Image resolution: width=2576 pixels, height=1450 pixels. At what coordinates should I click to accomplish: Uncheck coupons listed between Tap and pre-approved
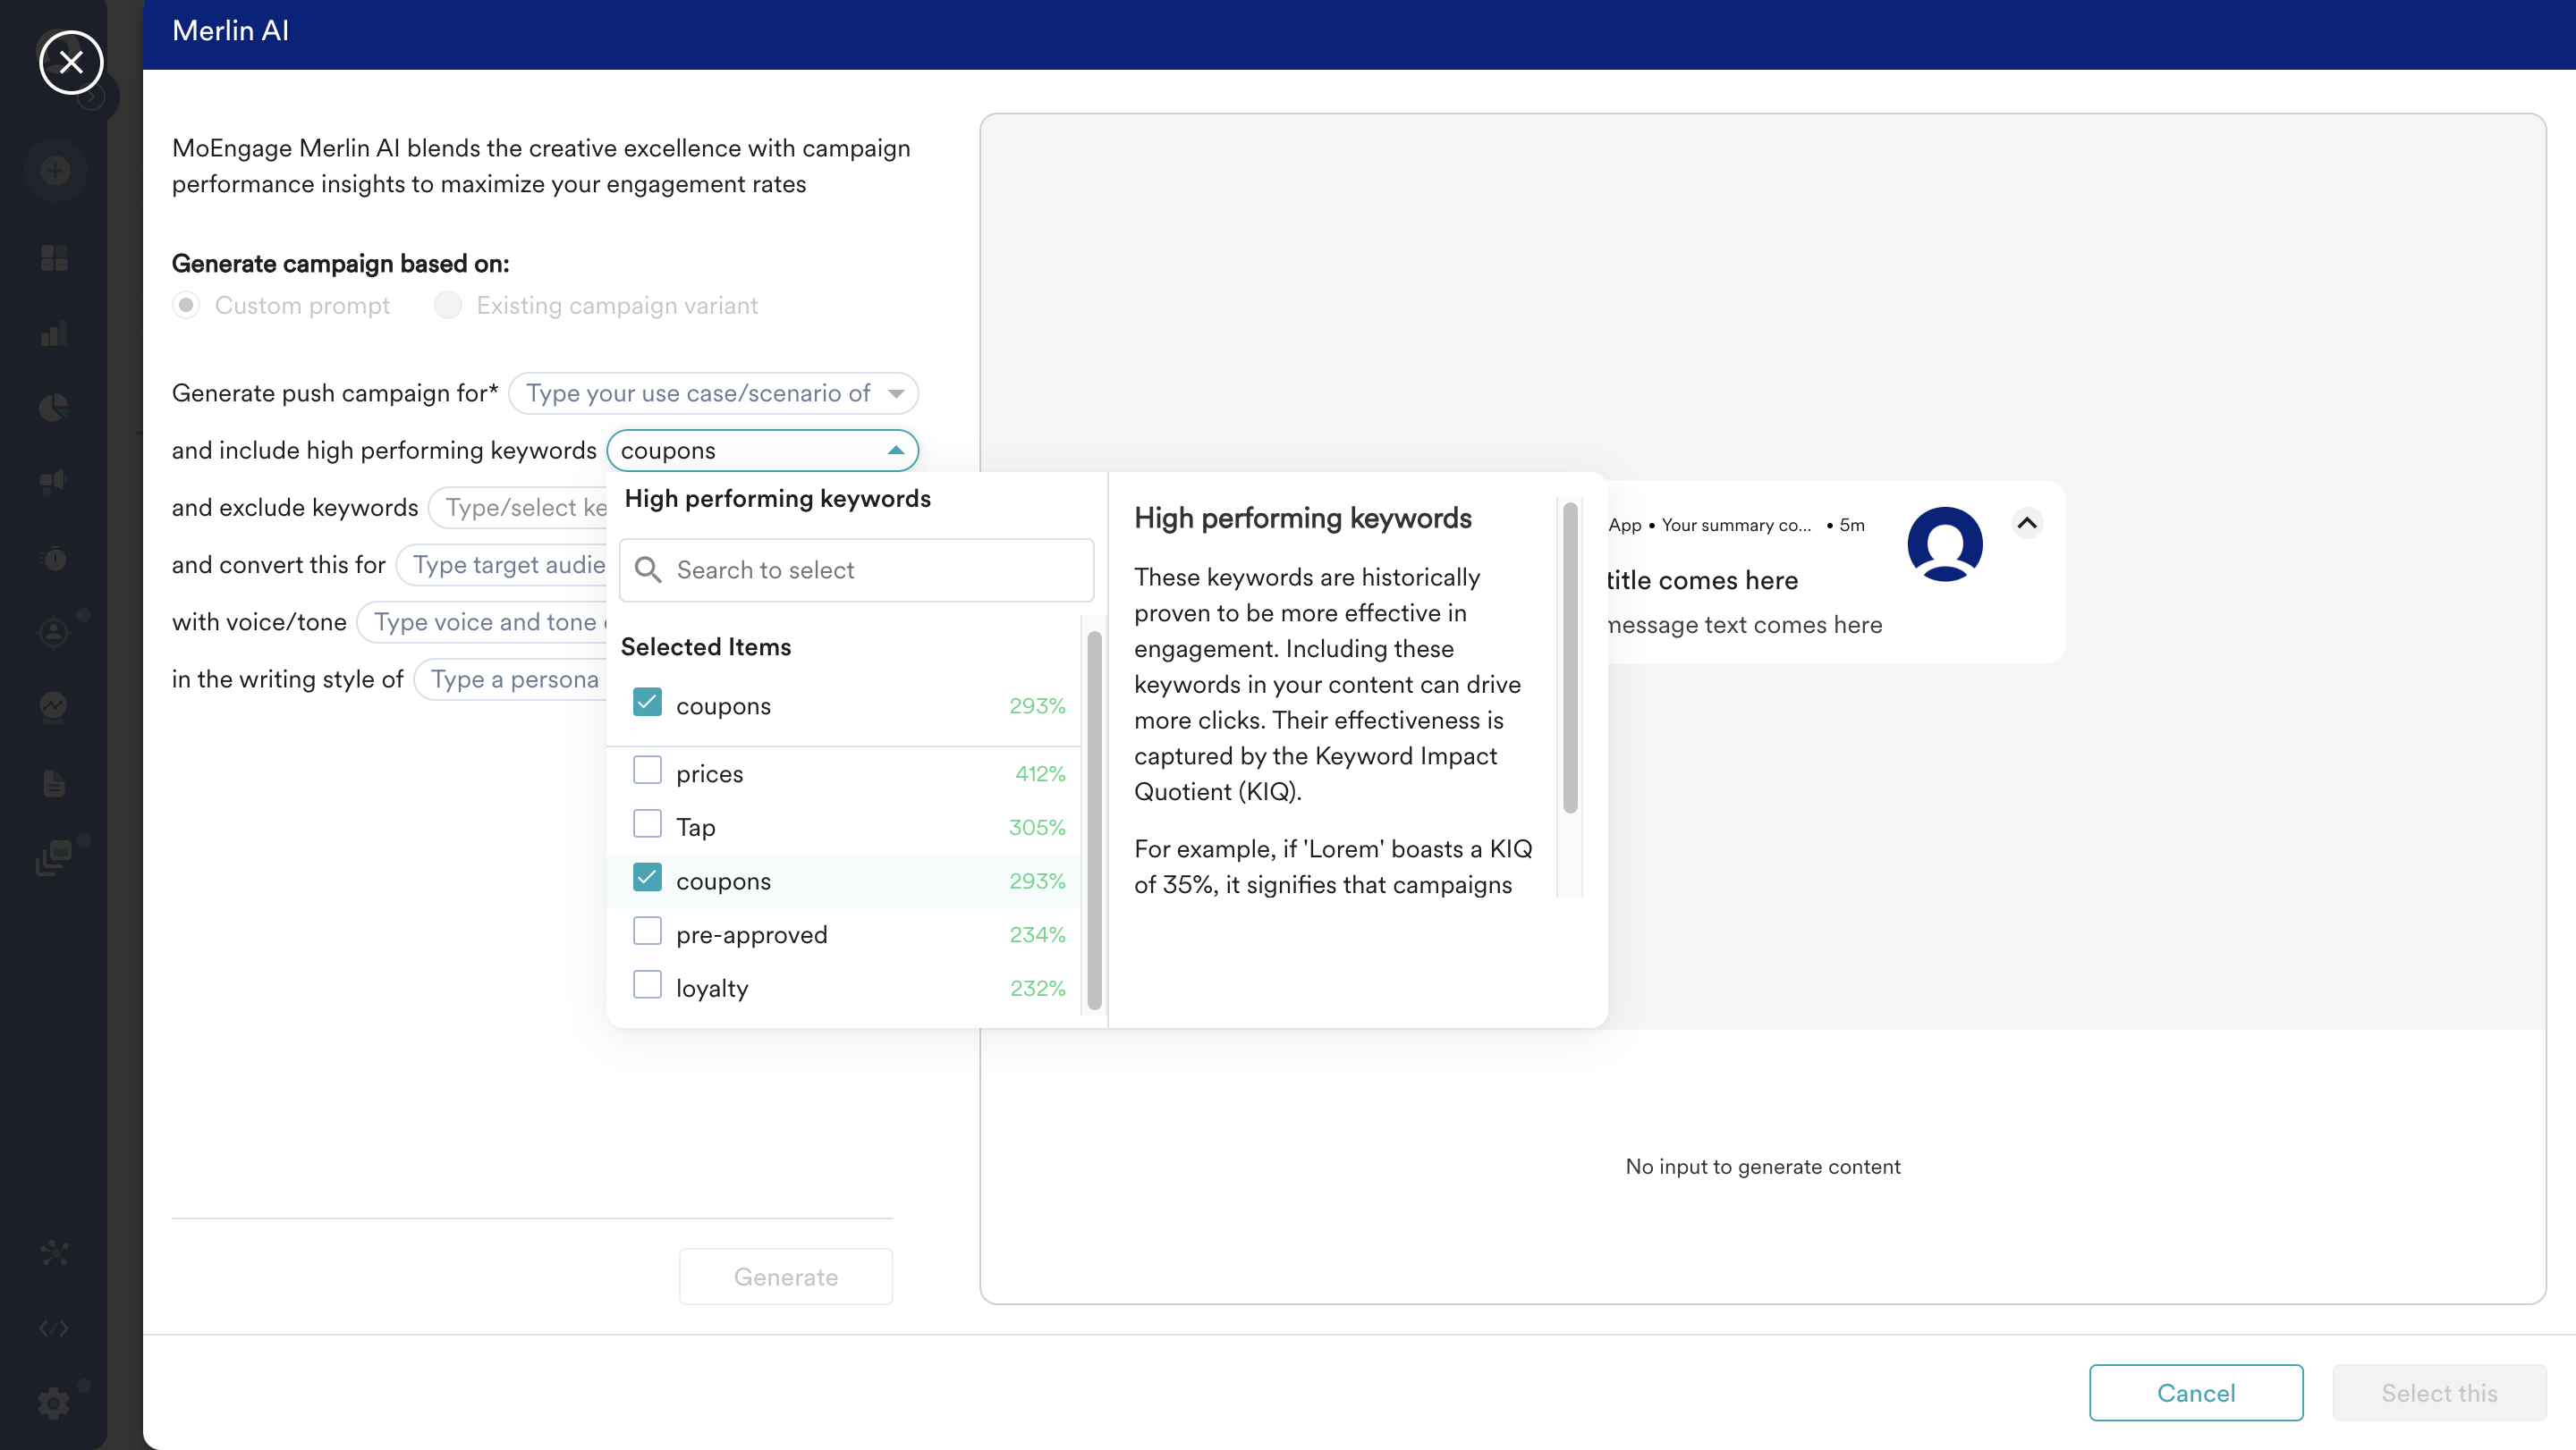tap(647, 879)
